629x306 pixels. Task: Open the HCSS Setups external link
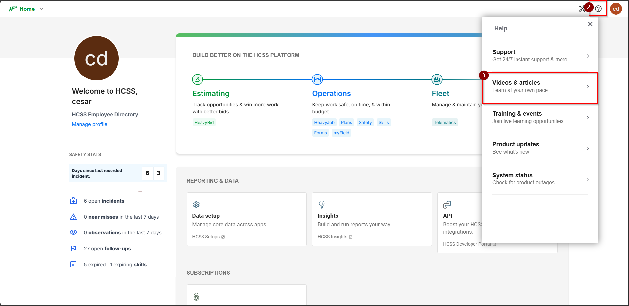(x=208, y=237)
